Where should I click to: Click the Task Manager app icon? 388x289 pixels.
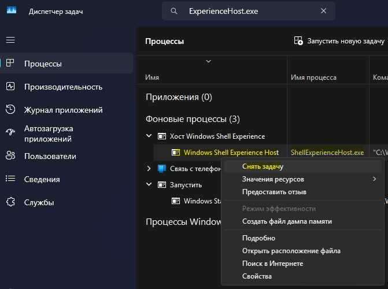(12, 10)
